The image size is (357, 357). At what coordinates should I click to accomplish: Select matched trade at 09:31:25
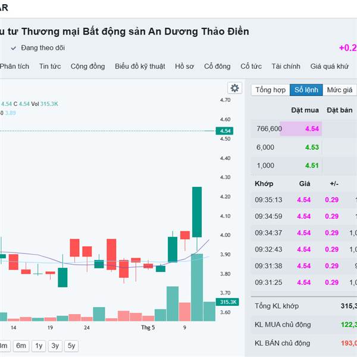coord(304,282)
